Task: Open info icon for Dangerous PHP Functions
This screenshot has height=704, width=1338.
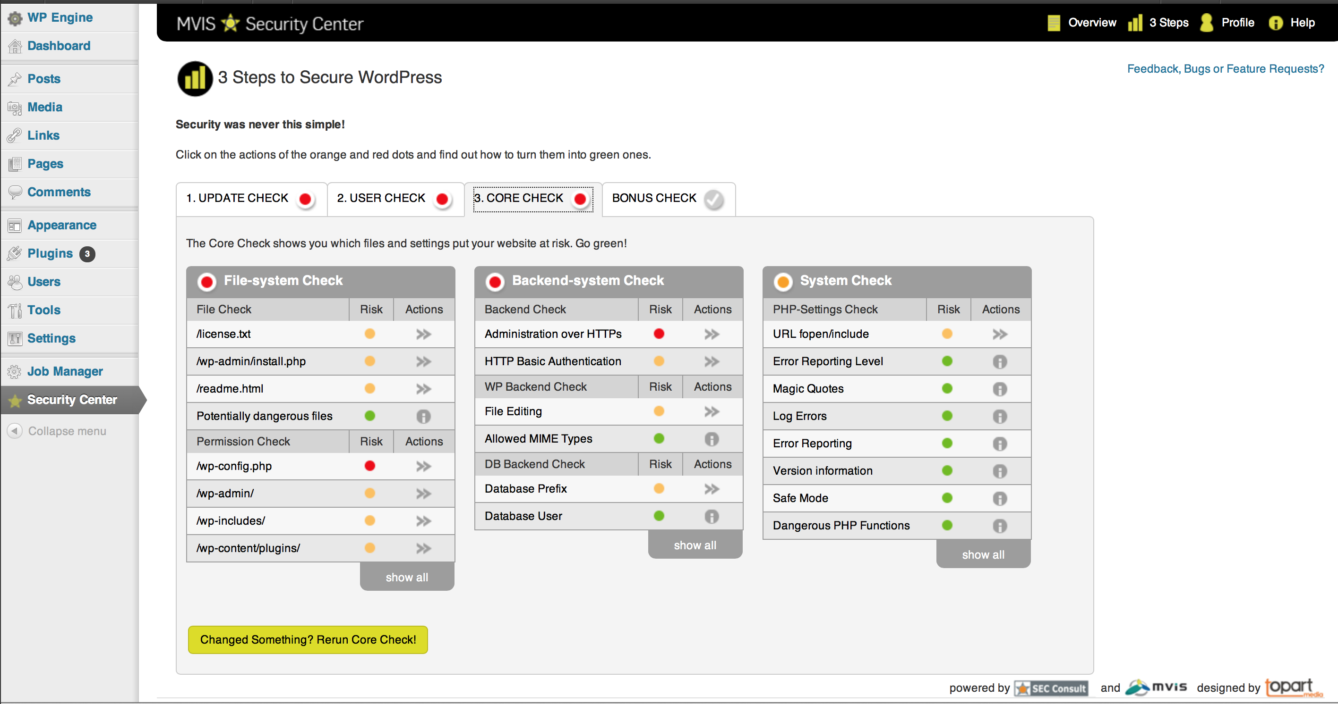Action: tap(999, 526)
